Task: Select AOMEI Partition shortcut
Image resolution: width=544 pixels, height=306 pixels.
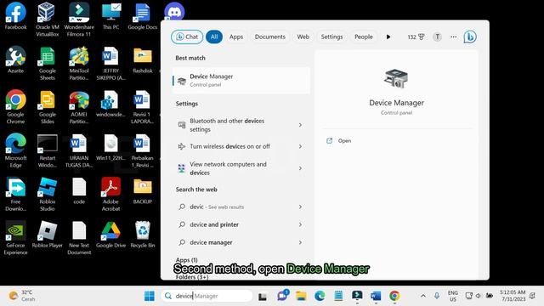Action: pos(79,107)
